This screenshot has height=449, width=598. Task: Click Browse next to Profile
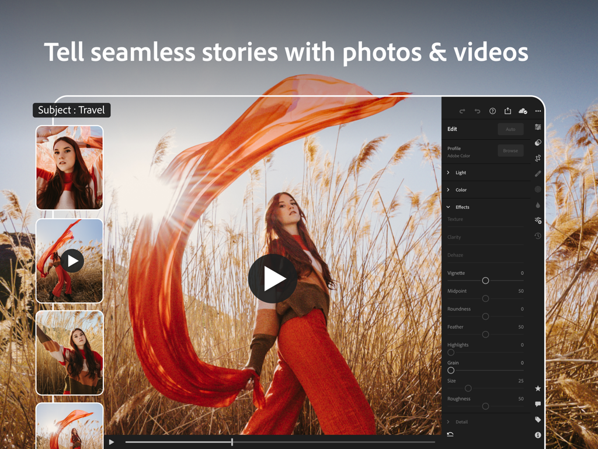click(x=510, y=150)
